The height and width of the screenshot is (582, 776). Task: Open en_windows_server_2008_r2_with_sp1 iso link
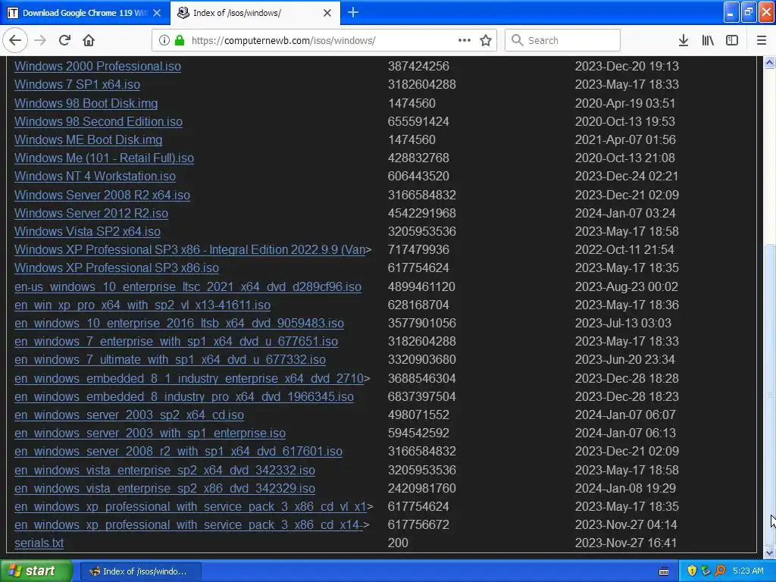pos(178,452)
